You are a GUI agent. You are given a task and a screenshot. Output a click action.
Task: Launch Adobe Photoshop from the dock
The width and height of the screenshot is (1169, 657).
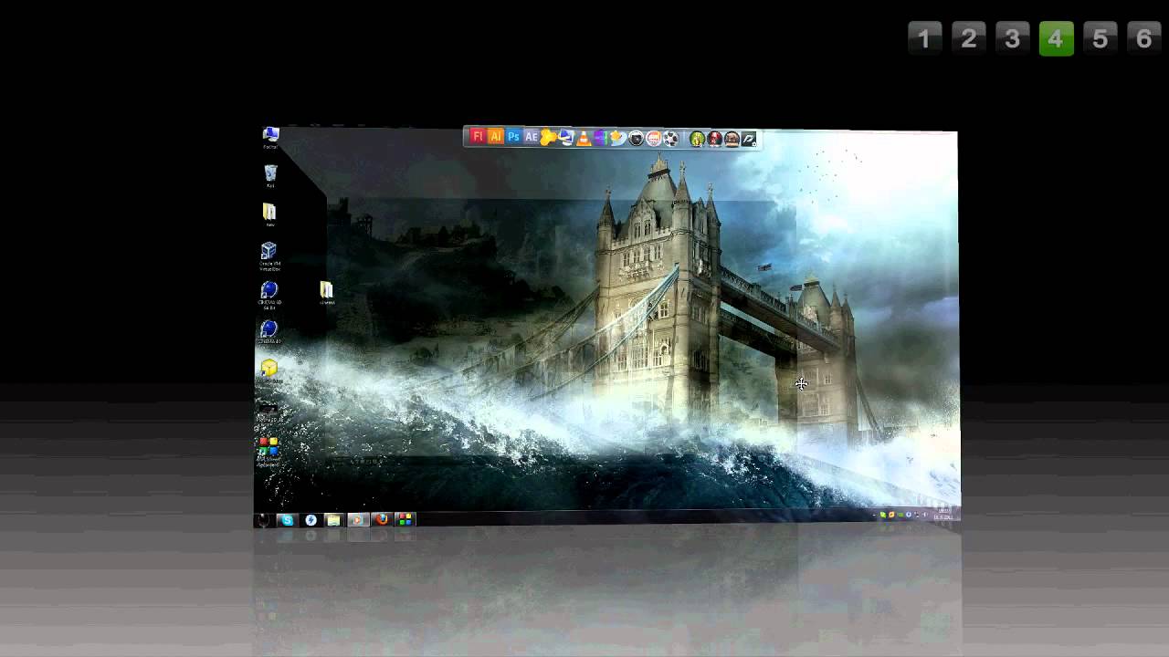pyautogui.click(x=513, y=137)
